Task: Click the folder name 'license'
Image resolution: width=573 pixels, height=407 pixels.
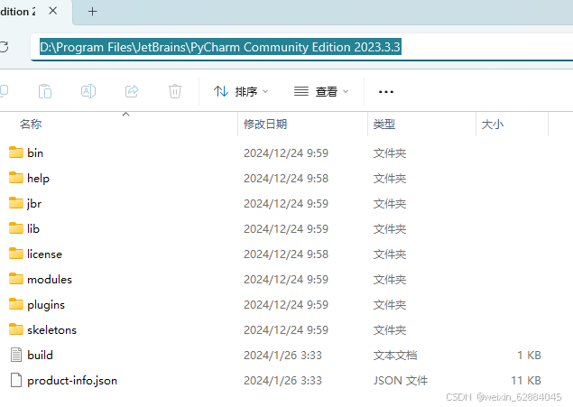Action: (x=44, y=254)
